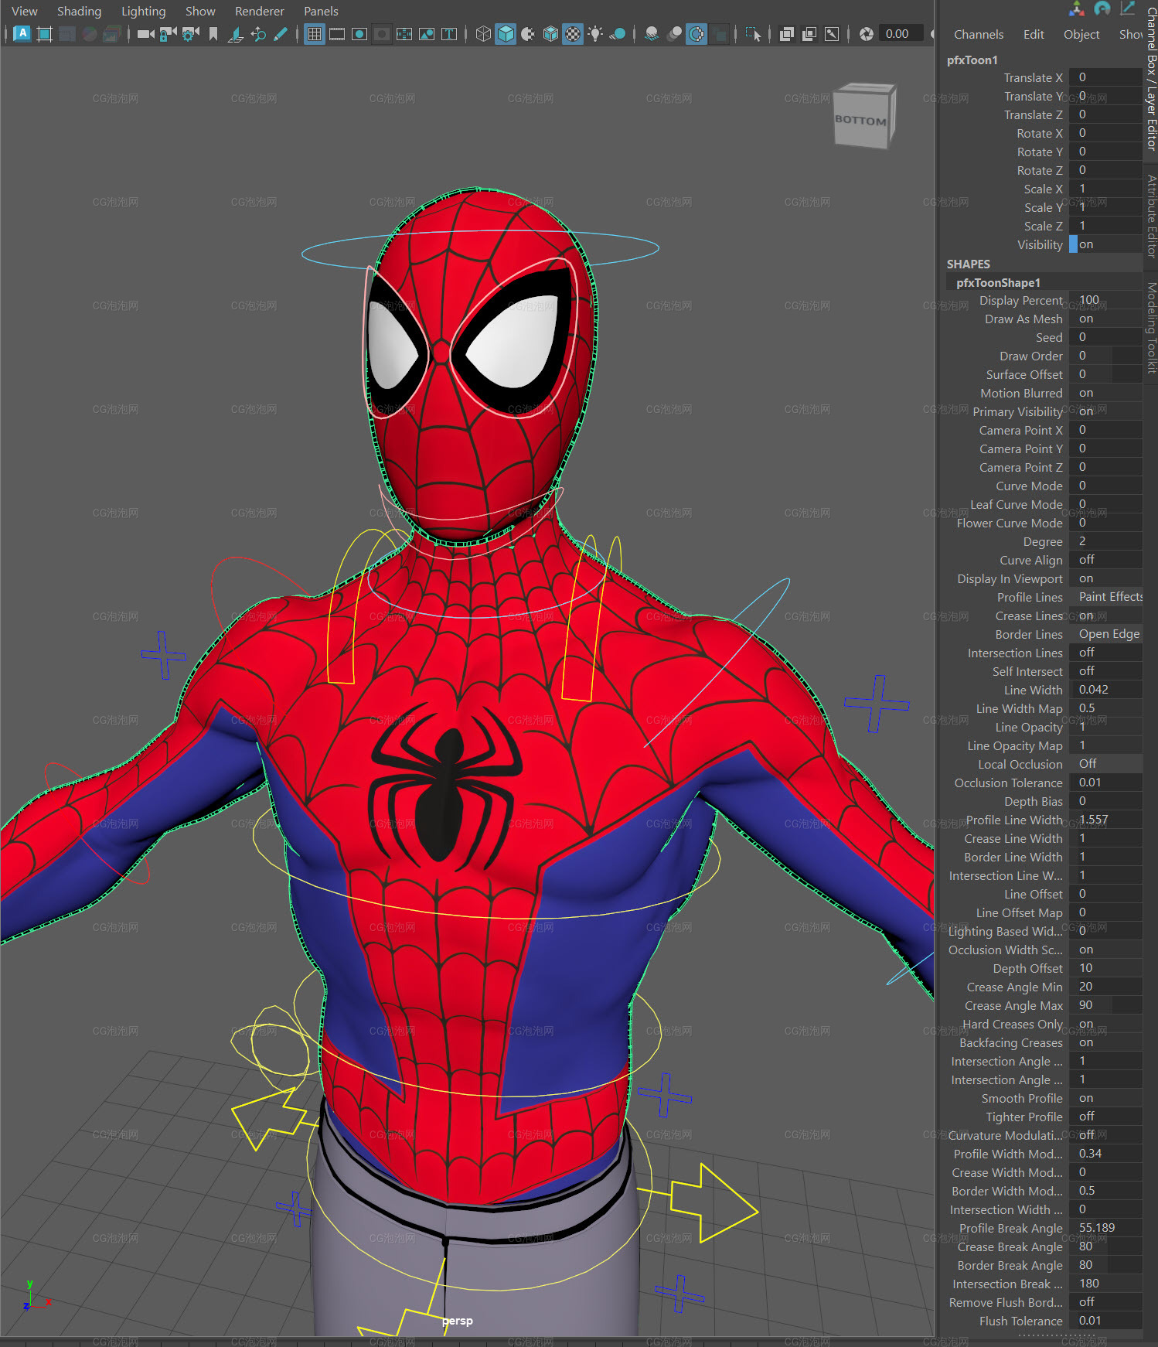Toggle Motion Blurred value
Viewport: 1158px width, 1347px height.
click(x=1105, y=393)
